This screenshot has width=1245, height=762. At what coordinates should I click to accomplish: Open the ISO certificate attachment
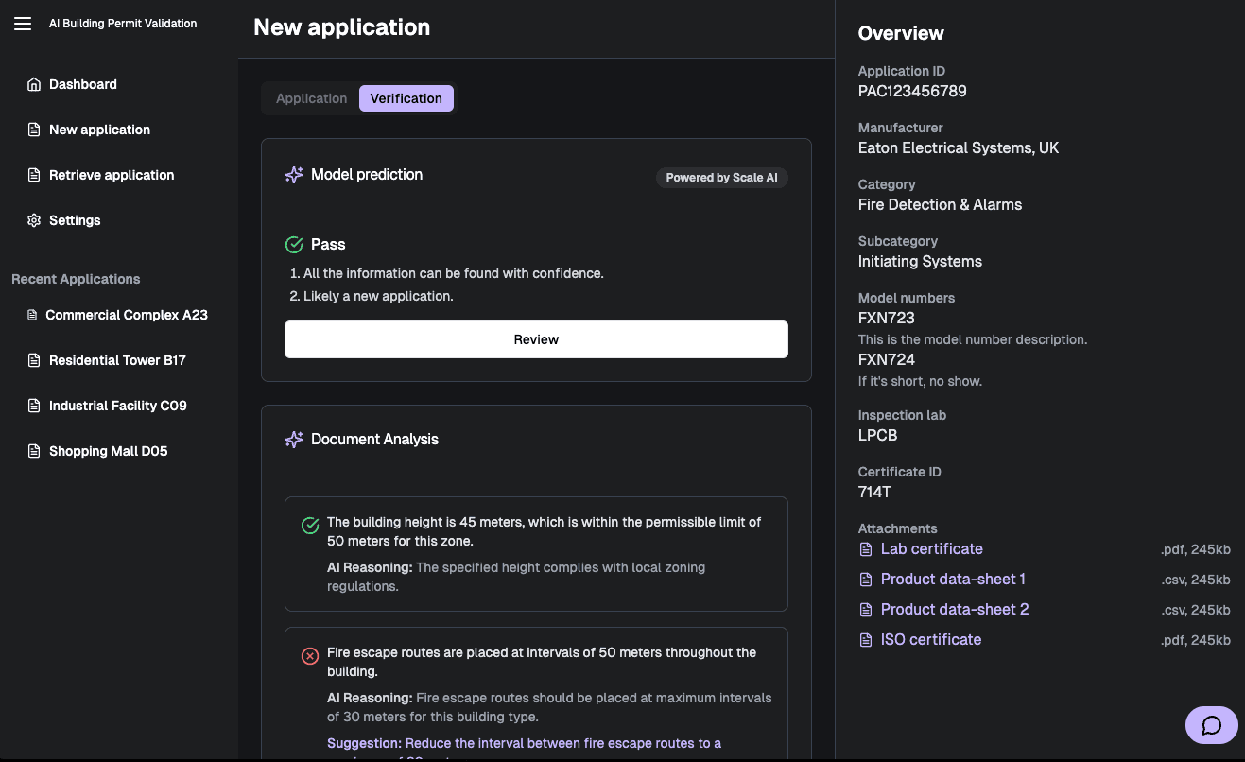pos(930,640)
